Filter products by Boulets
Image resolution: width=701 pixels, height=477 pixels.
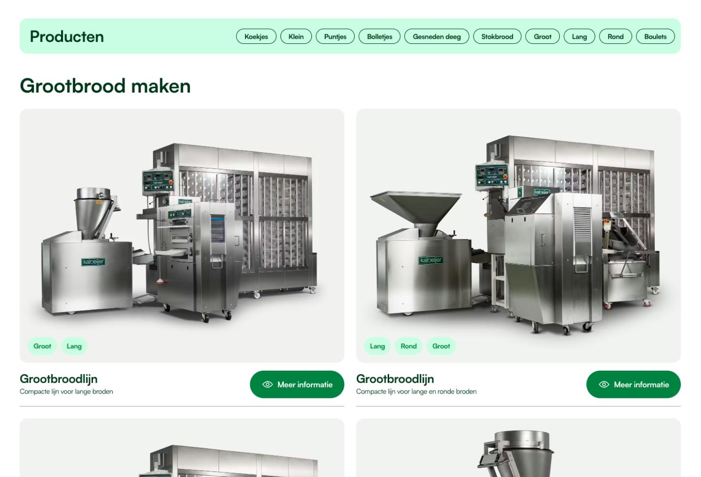(x=655, y=36)
